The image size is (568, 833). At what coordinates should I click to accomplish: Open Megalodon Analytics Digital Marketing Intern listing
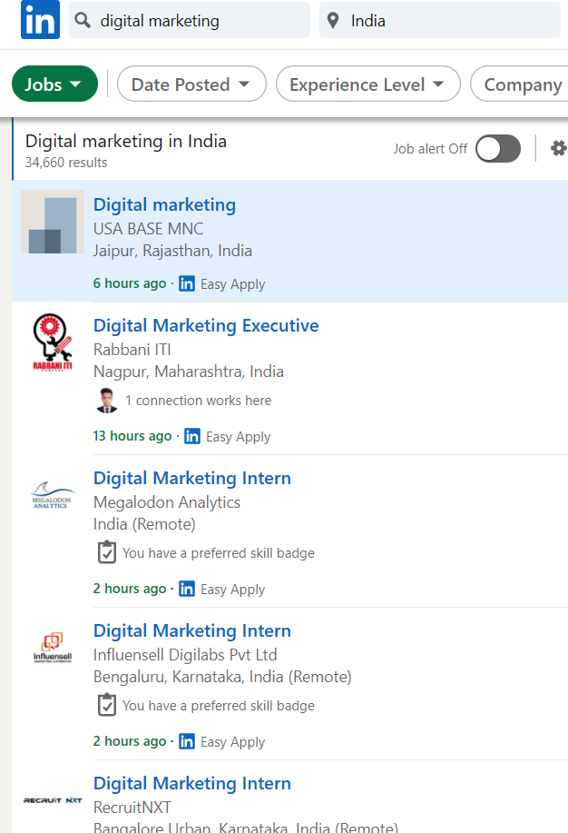(x=192, y=478)
